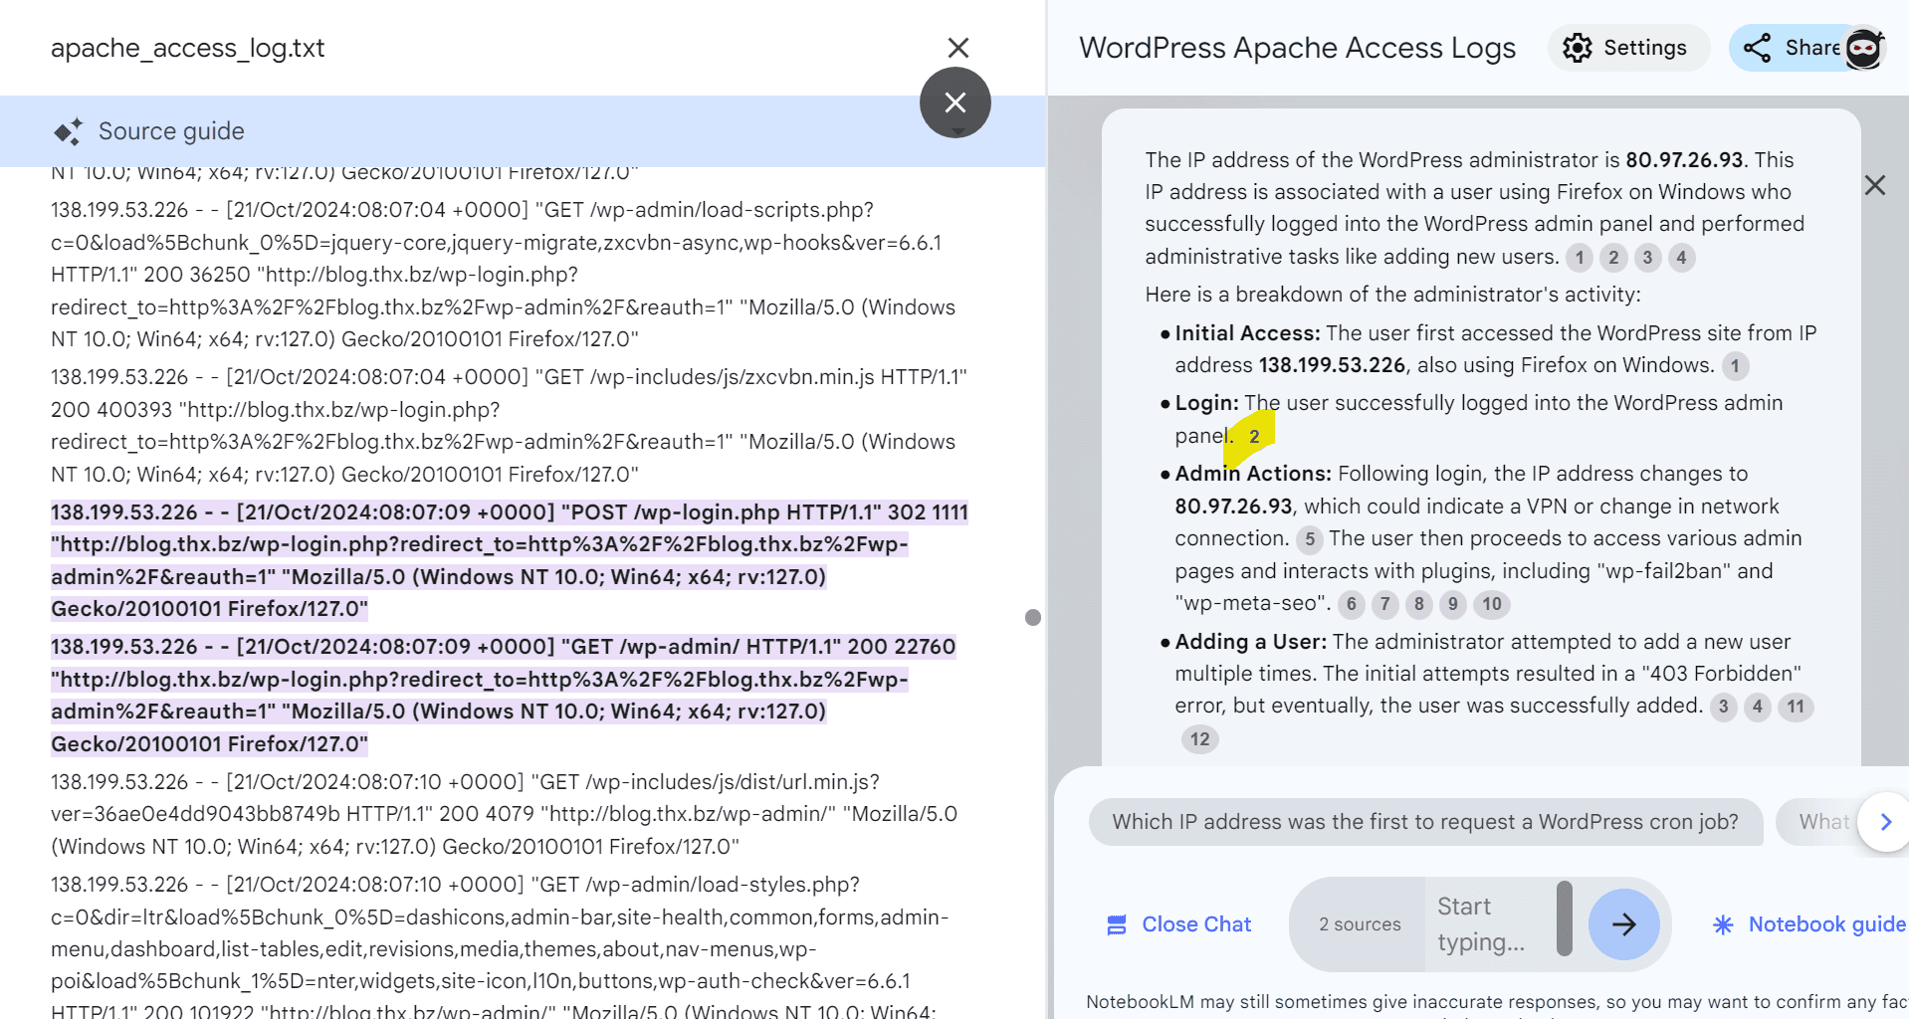This screenshot has width=1909, height=1019.
Task: Click the bold IP 138.199.53.226 in the Initial Access bullet
Action: point(1332,366)
